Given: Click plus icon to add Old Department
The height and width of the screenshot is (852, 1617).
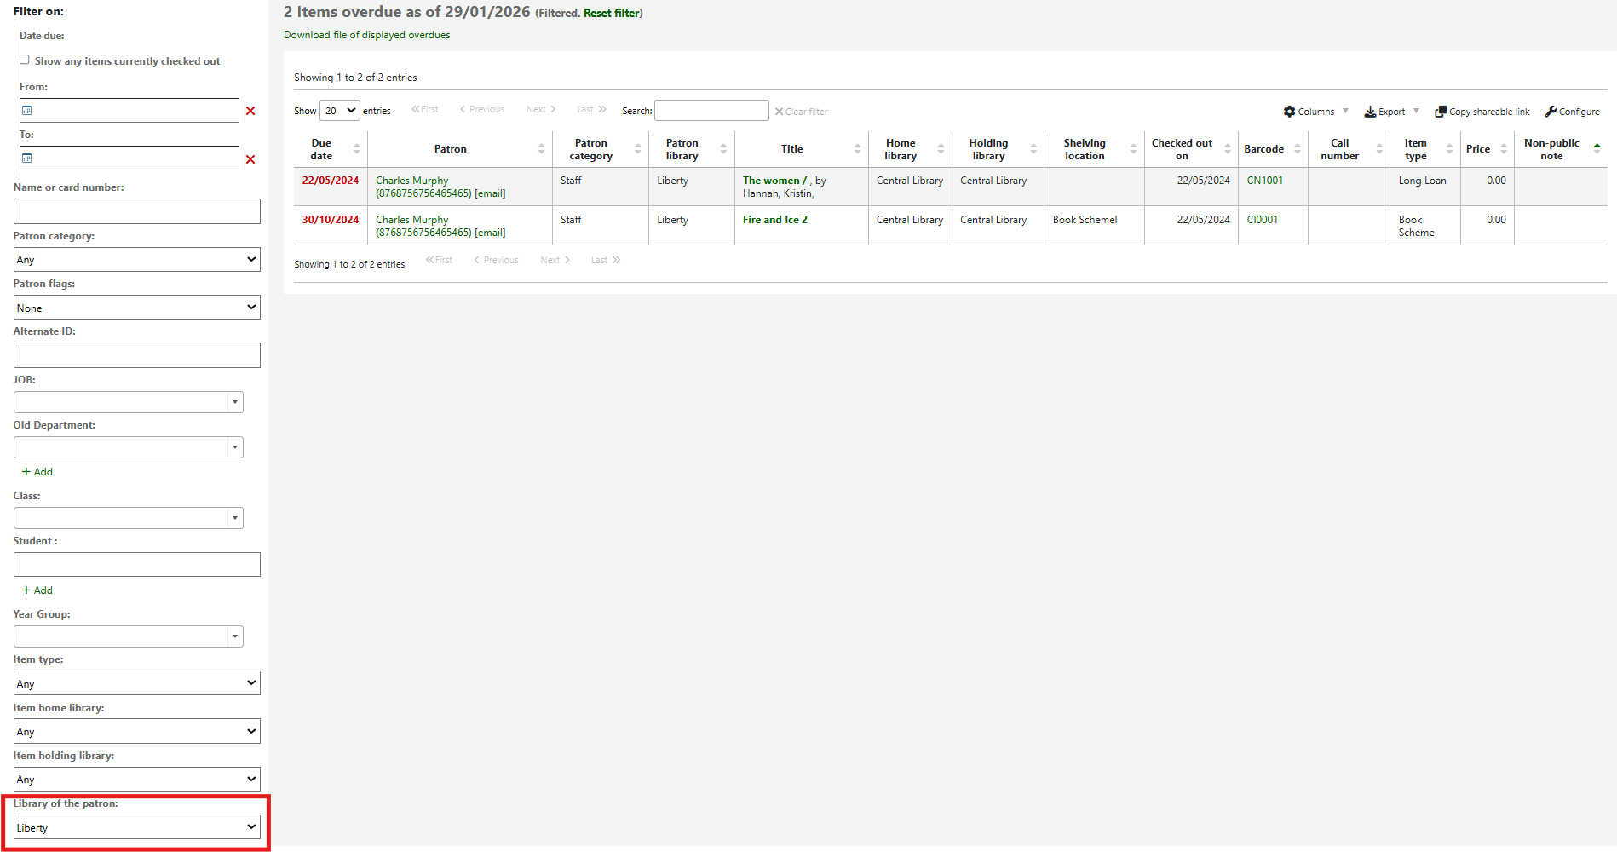Looking at the screenshot, I should [26, 472].
